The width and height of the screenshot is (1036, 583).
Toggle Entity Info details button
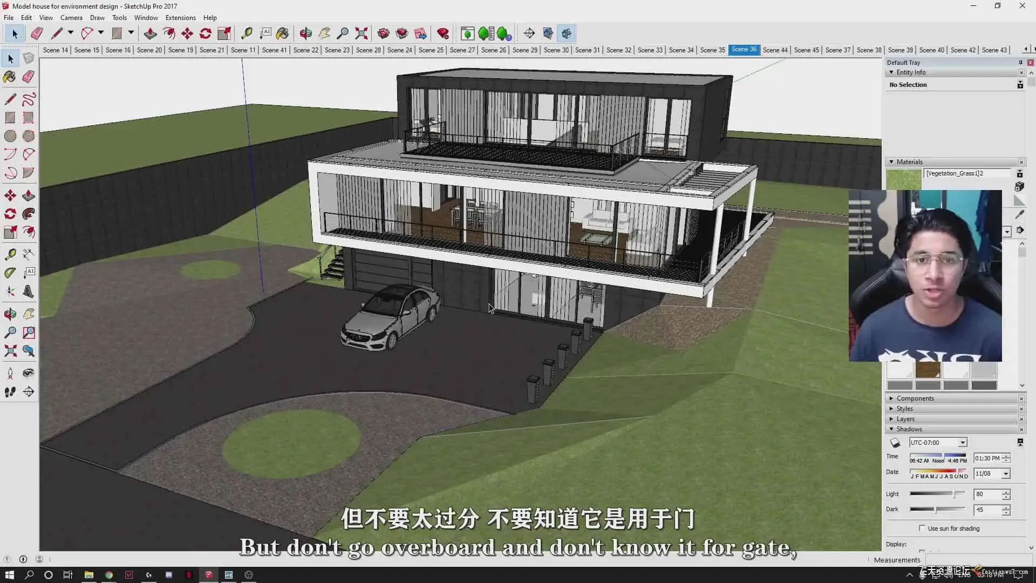(1020, 85)
